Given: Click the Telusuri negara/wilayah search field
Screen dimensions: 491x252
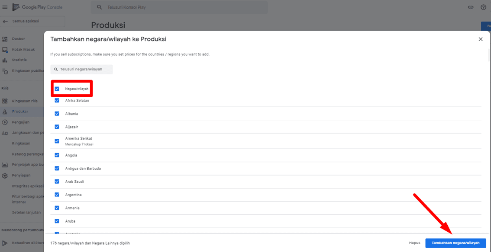Looking at the screenshot, I should point(81,70).
